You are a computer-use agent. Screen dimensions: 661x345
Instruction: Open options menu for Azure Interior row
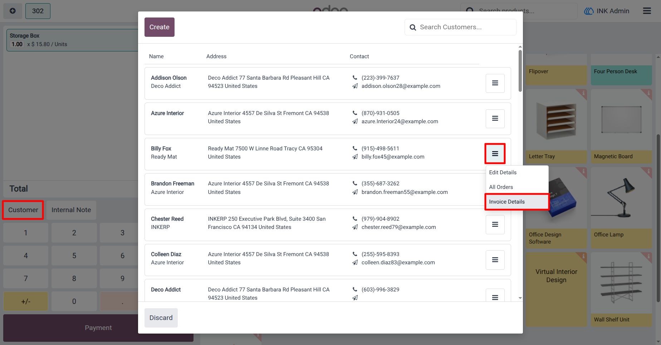[x=495, y=119]
